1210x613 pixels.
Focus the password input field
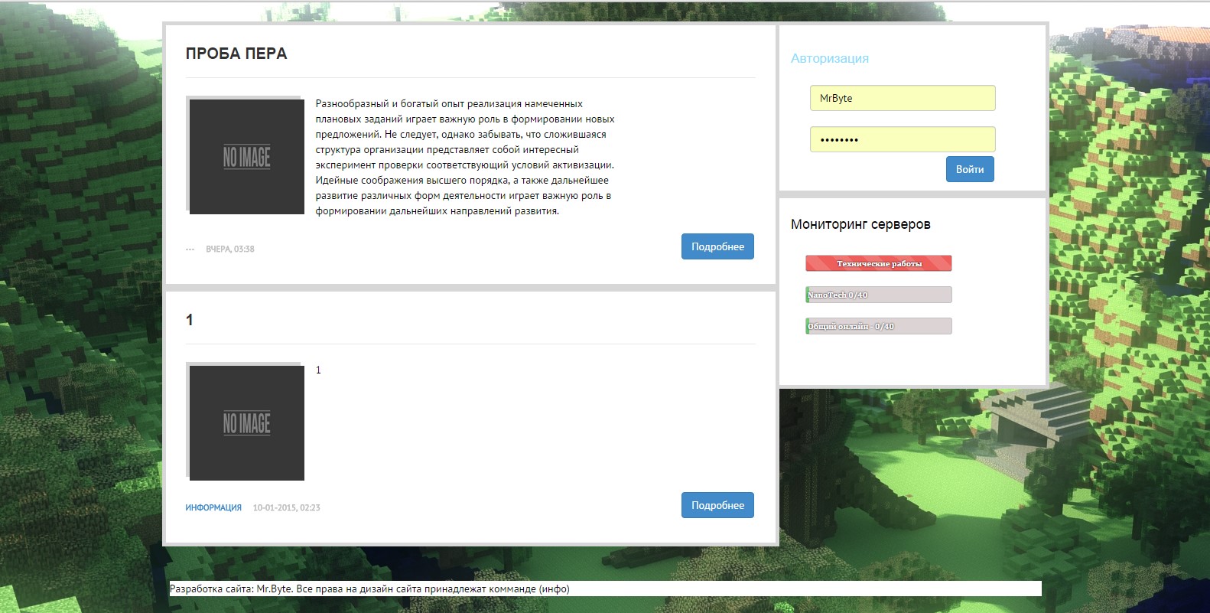coord(902,139)
